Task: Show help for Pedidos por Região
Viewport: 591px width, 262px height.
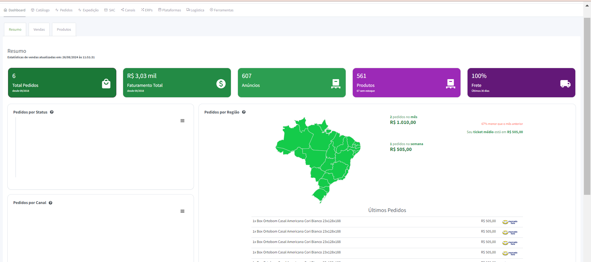Action: [x=244, y=112]
